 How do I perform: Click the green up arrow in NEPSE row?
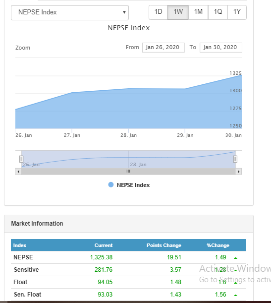click(x=235, y=258)
